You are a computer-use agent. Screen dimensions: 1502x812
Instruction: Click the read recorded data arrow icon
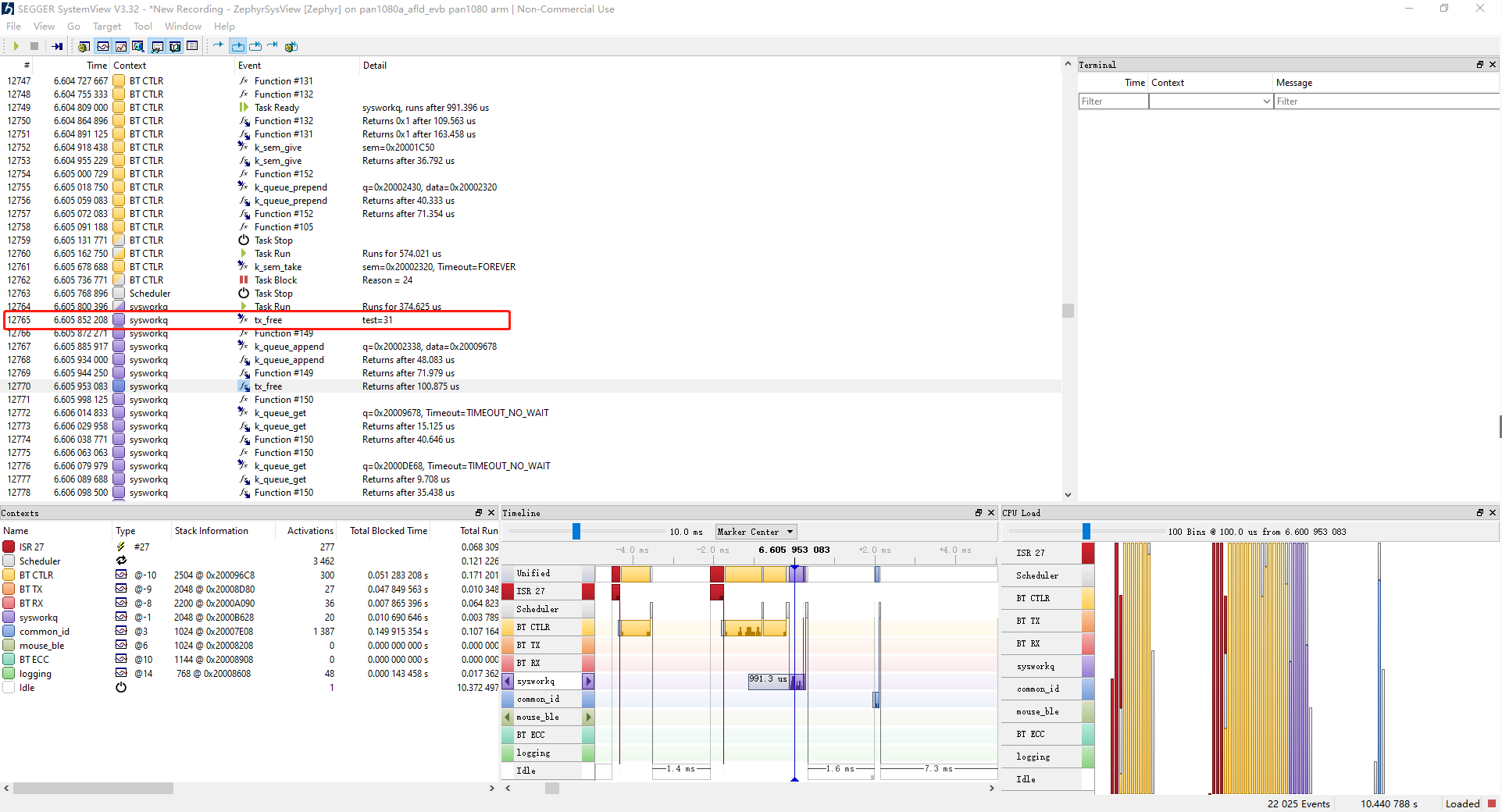point(57,47)
